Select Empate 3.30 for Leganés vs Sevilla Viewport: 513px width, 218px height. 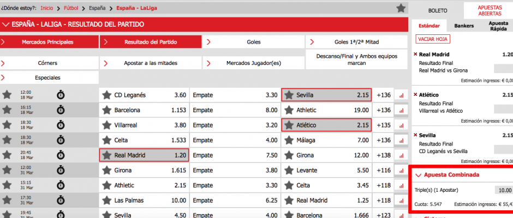235,95
